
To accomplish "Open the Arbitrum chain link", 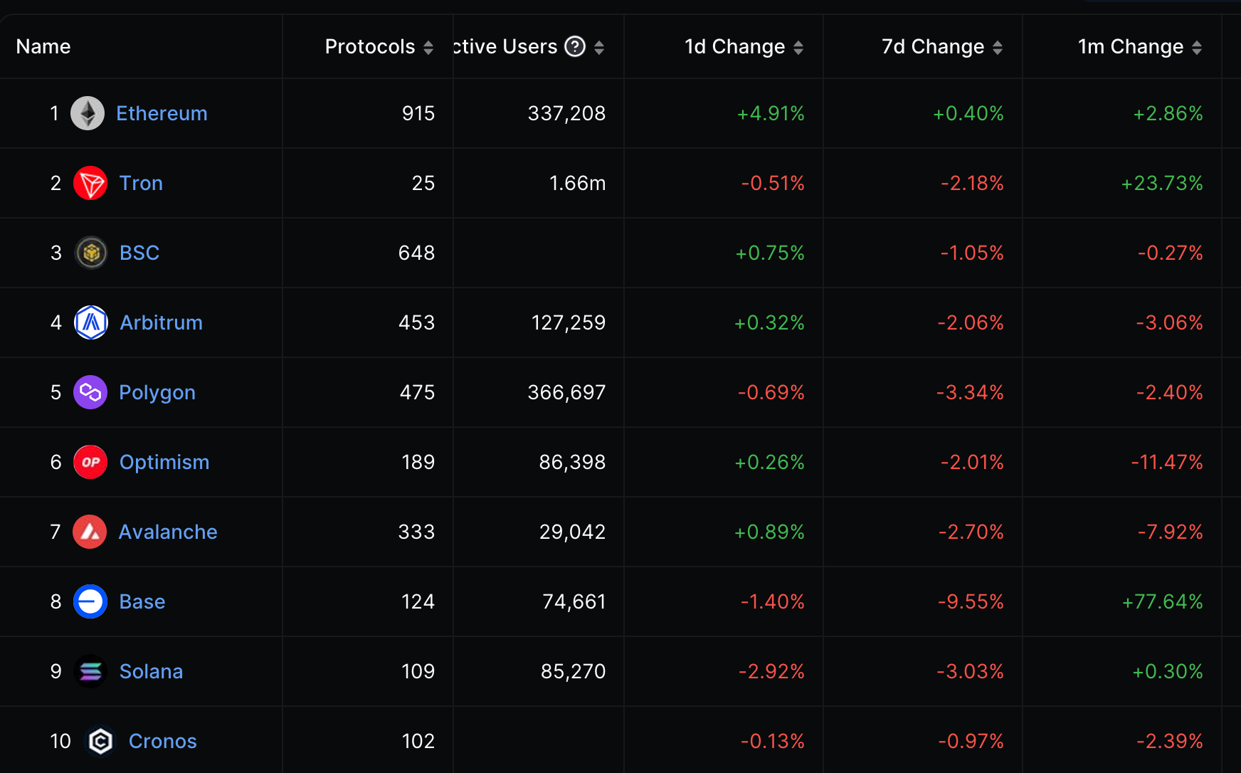I will coord(161,322).
